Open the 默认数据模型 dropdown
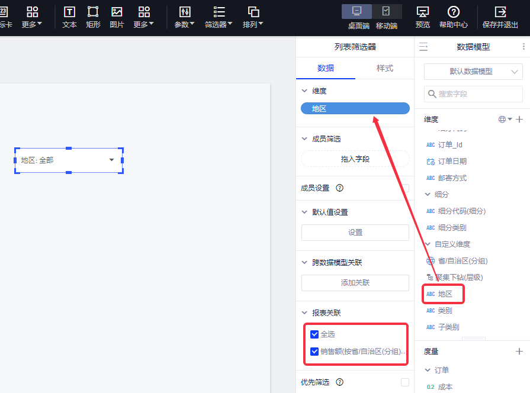Viewport: 530px width, 393px height. point(473,72)
